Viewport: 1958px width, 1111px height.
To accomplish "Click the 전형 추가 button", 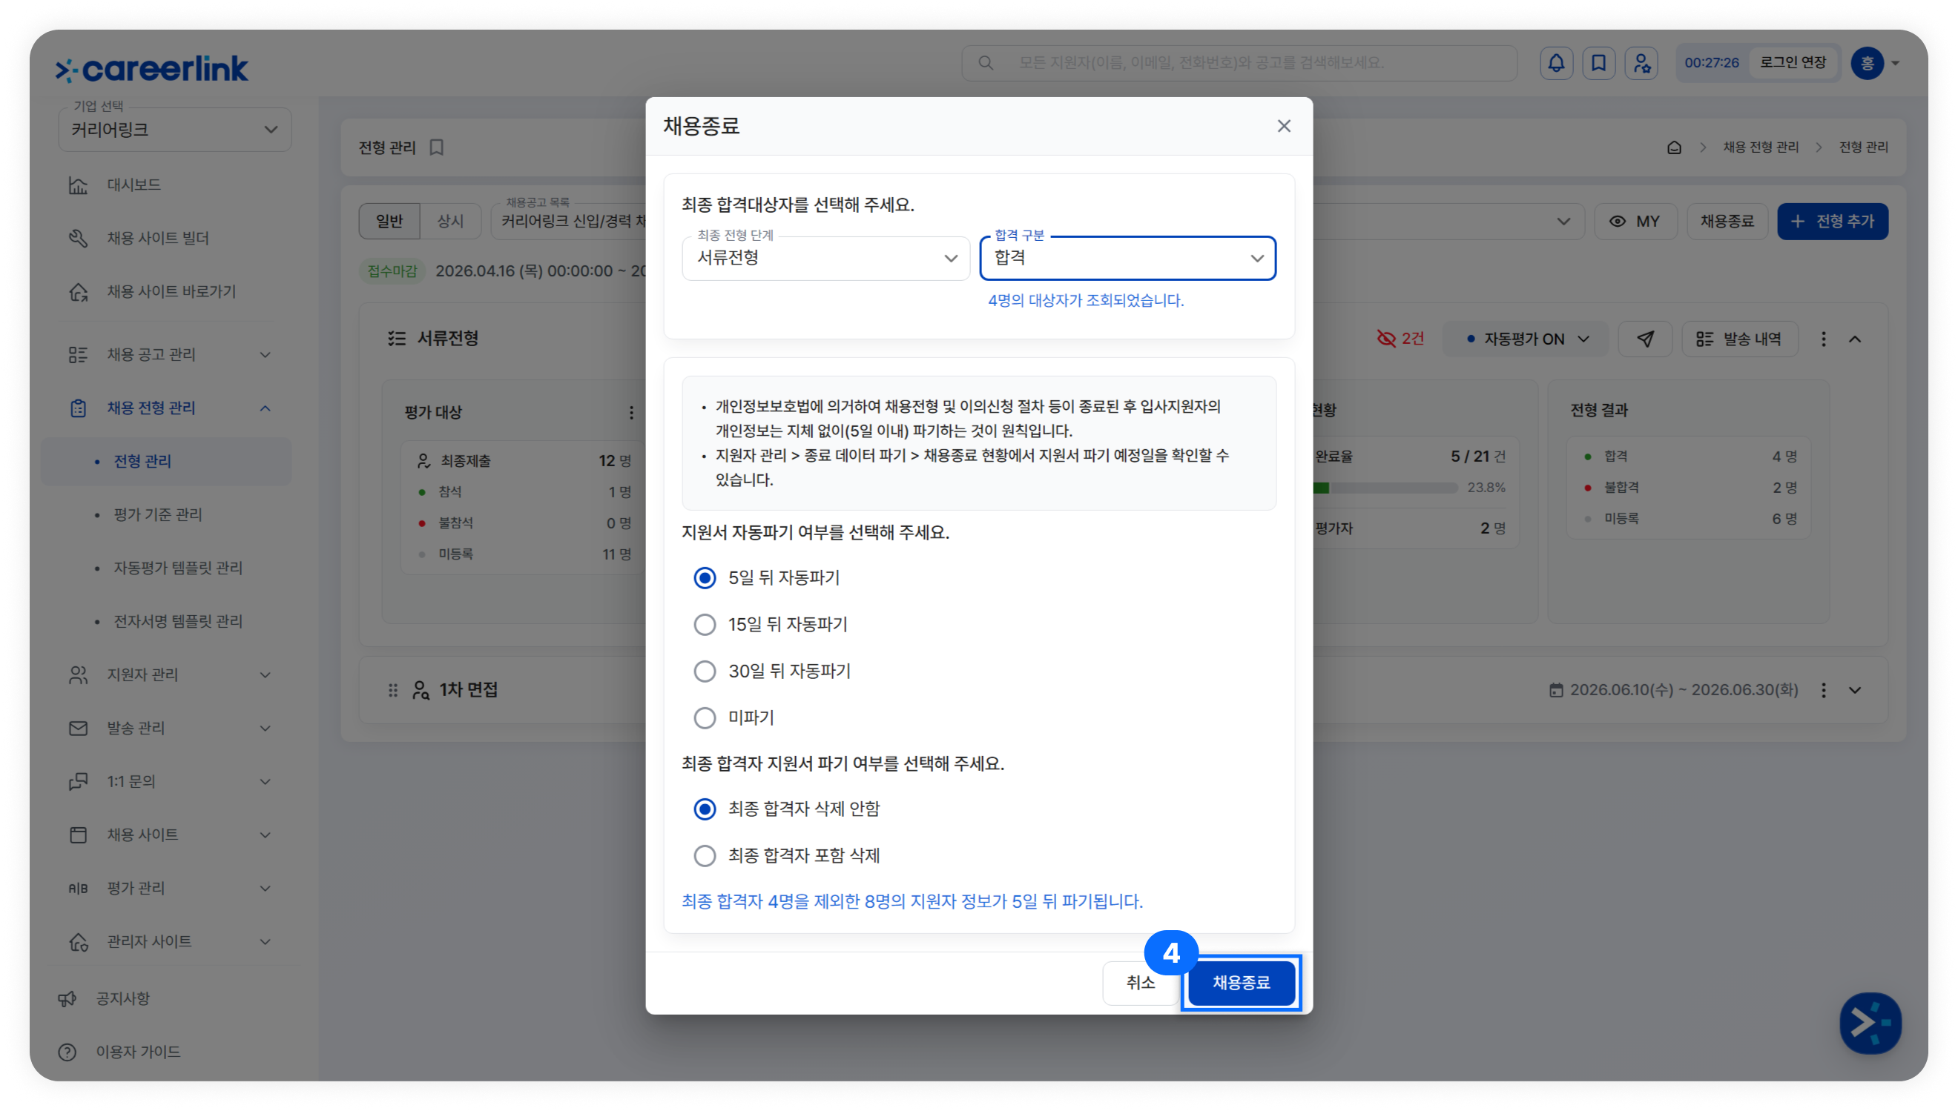I will (x=1832, y=222).
